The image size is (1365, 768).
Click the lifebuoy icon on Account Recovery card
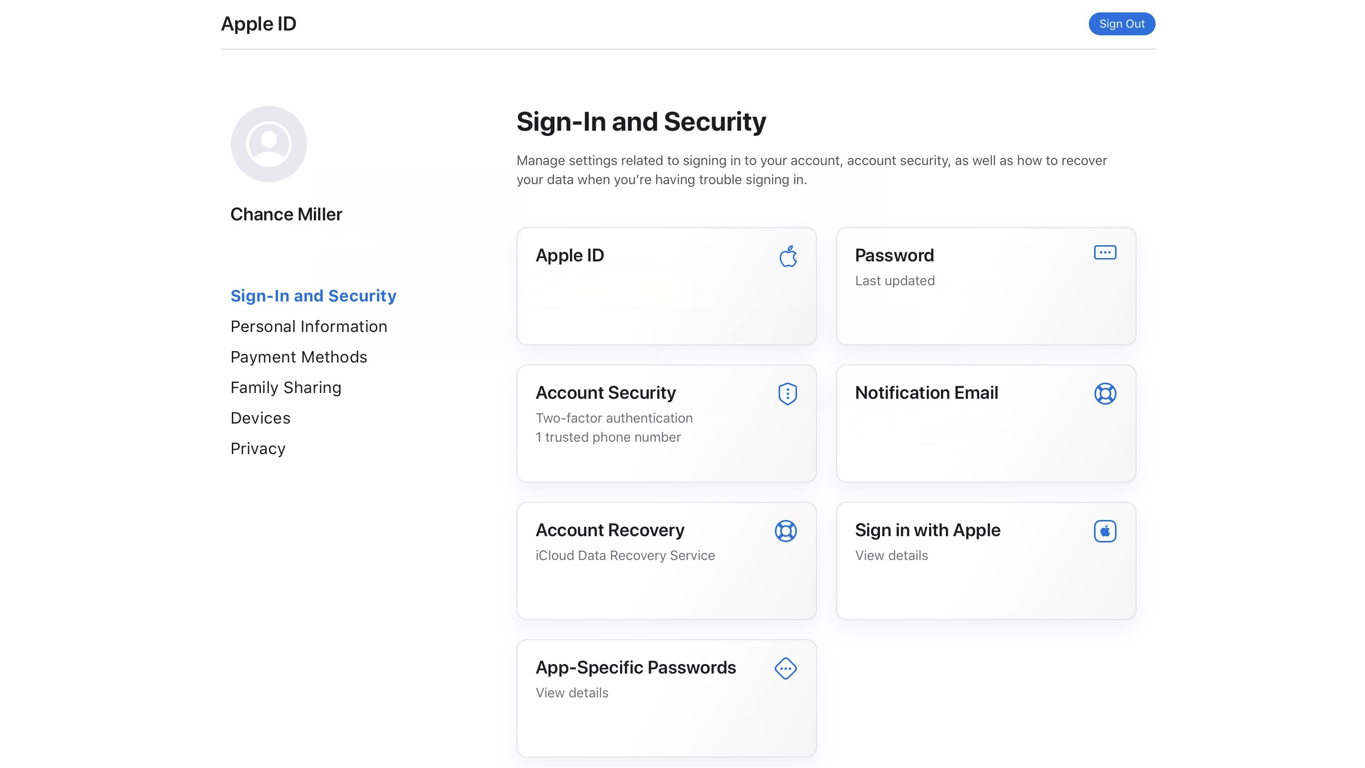pyautogui.click(x=786, y=530)
